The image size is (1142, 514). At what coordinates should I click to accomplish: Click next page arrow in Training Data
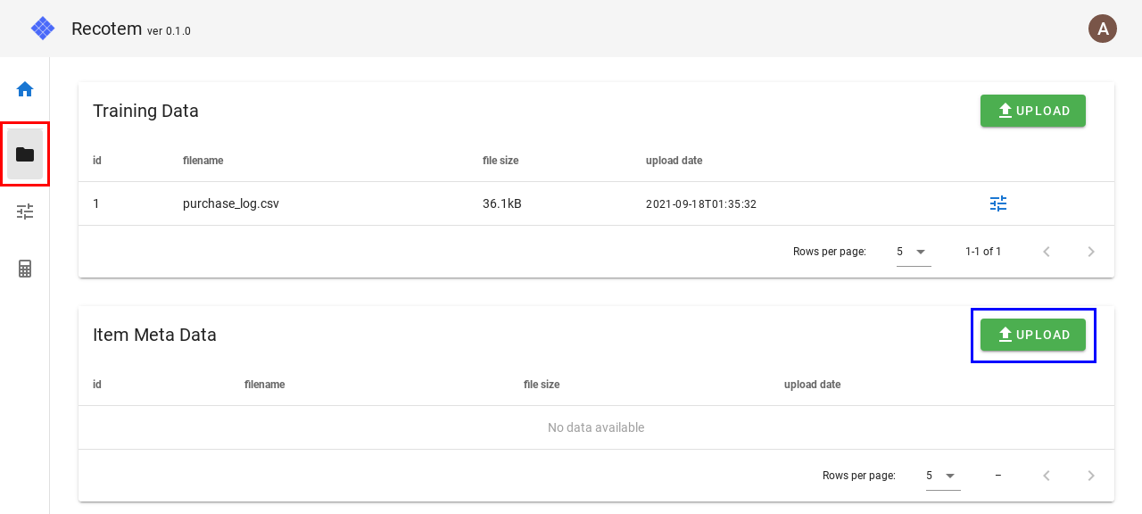click(x=1090, y=252)
